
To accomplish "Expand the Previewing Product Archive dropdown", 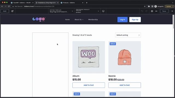I will pos(87,11).
